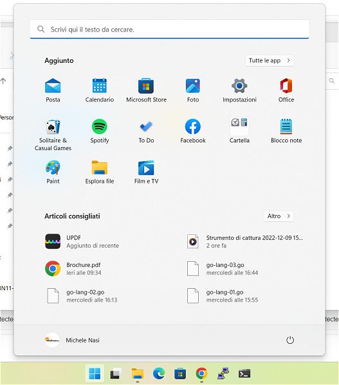
Task: Expand recommended items with Altro
Action: click(279, 216)
